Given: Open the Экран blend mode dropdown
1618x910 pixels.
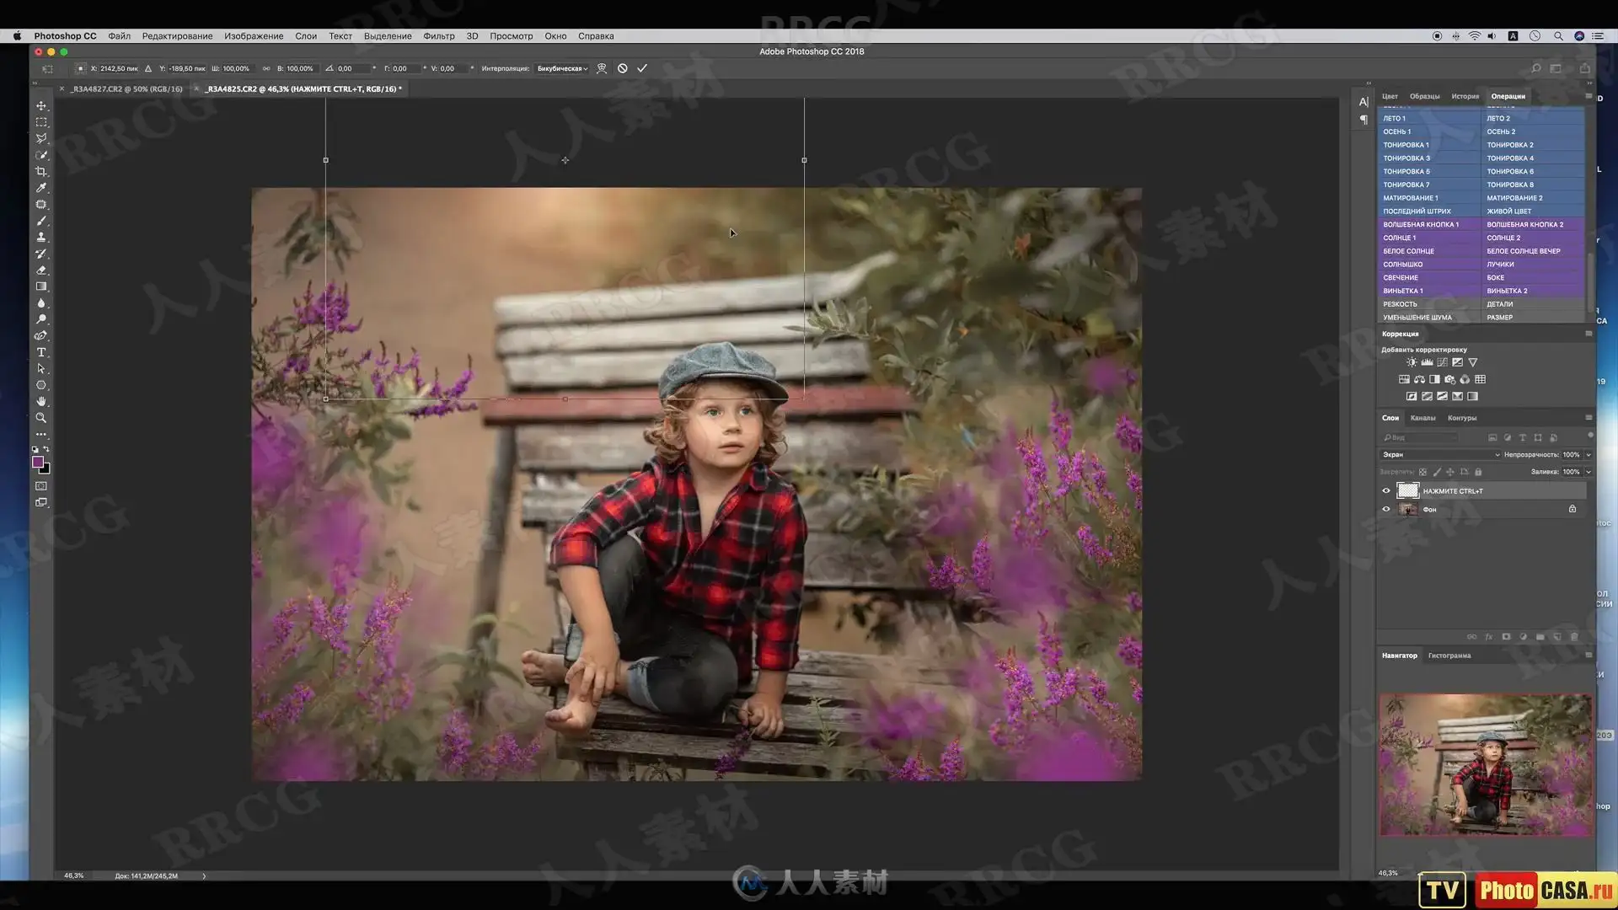Looking at the screenshot, I should 1441,455.
